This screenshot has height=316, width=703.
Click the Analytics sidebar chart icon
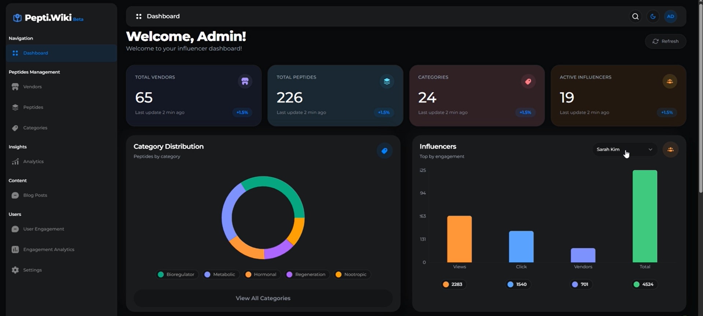pos(15,162)
